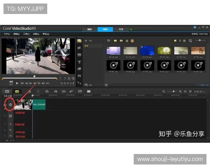This screenshot has width=210, height=168.
Task: Toggle HD preview mode
Action: pyautogui.click(x=47, y=83)
